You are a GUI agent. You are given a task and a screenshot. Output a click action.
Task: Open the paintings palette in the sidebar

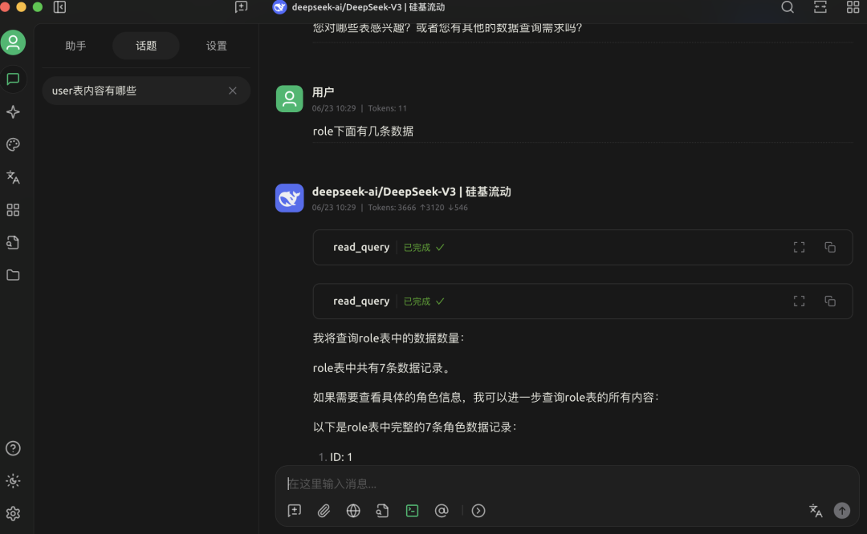pyautogui.click(x=13, y=145)
